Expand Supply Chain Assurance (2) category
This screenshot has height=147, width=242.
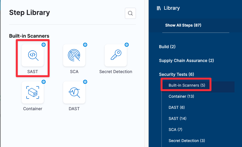pyautogui.click(x=186, y=60)
